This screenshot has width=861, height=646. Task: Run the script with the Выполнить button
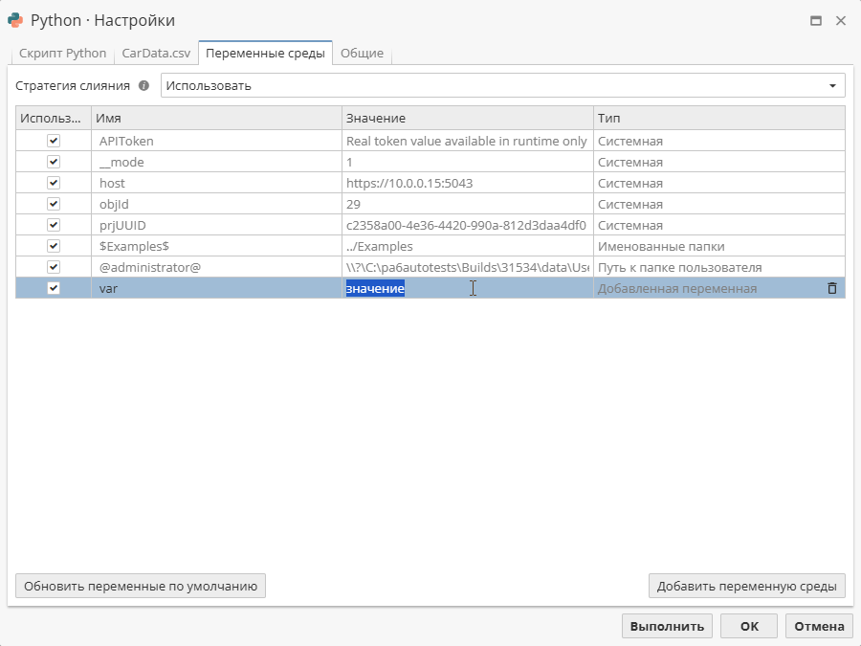tap(667, 625)
